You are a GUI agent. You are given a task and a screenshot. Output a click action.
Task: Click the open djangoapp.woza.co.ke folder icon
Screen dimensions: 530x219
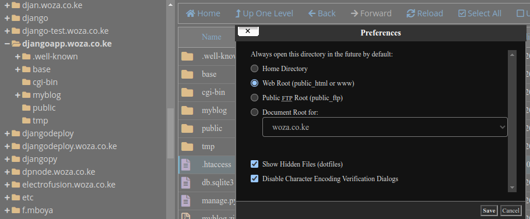click(x=16, y=44)
